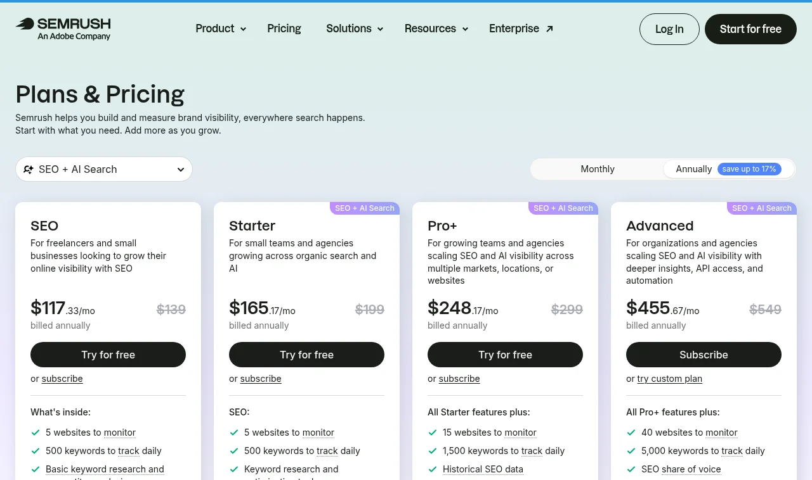
Task: Click the track link in Starter's 500 keywords
Action: 327,451
